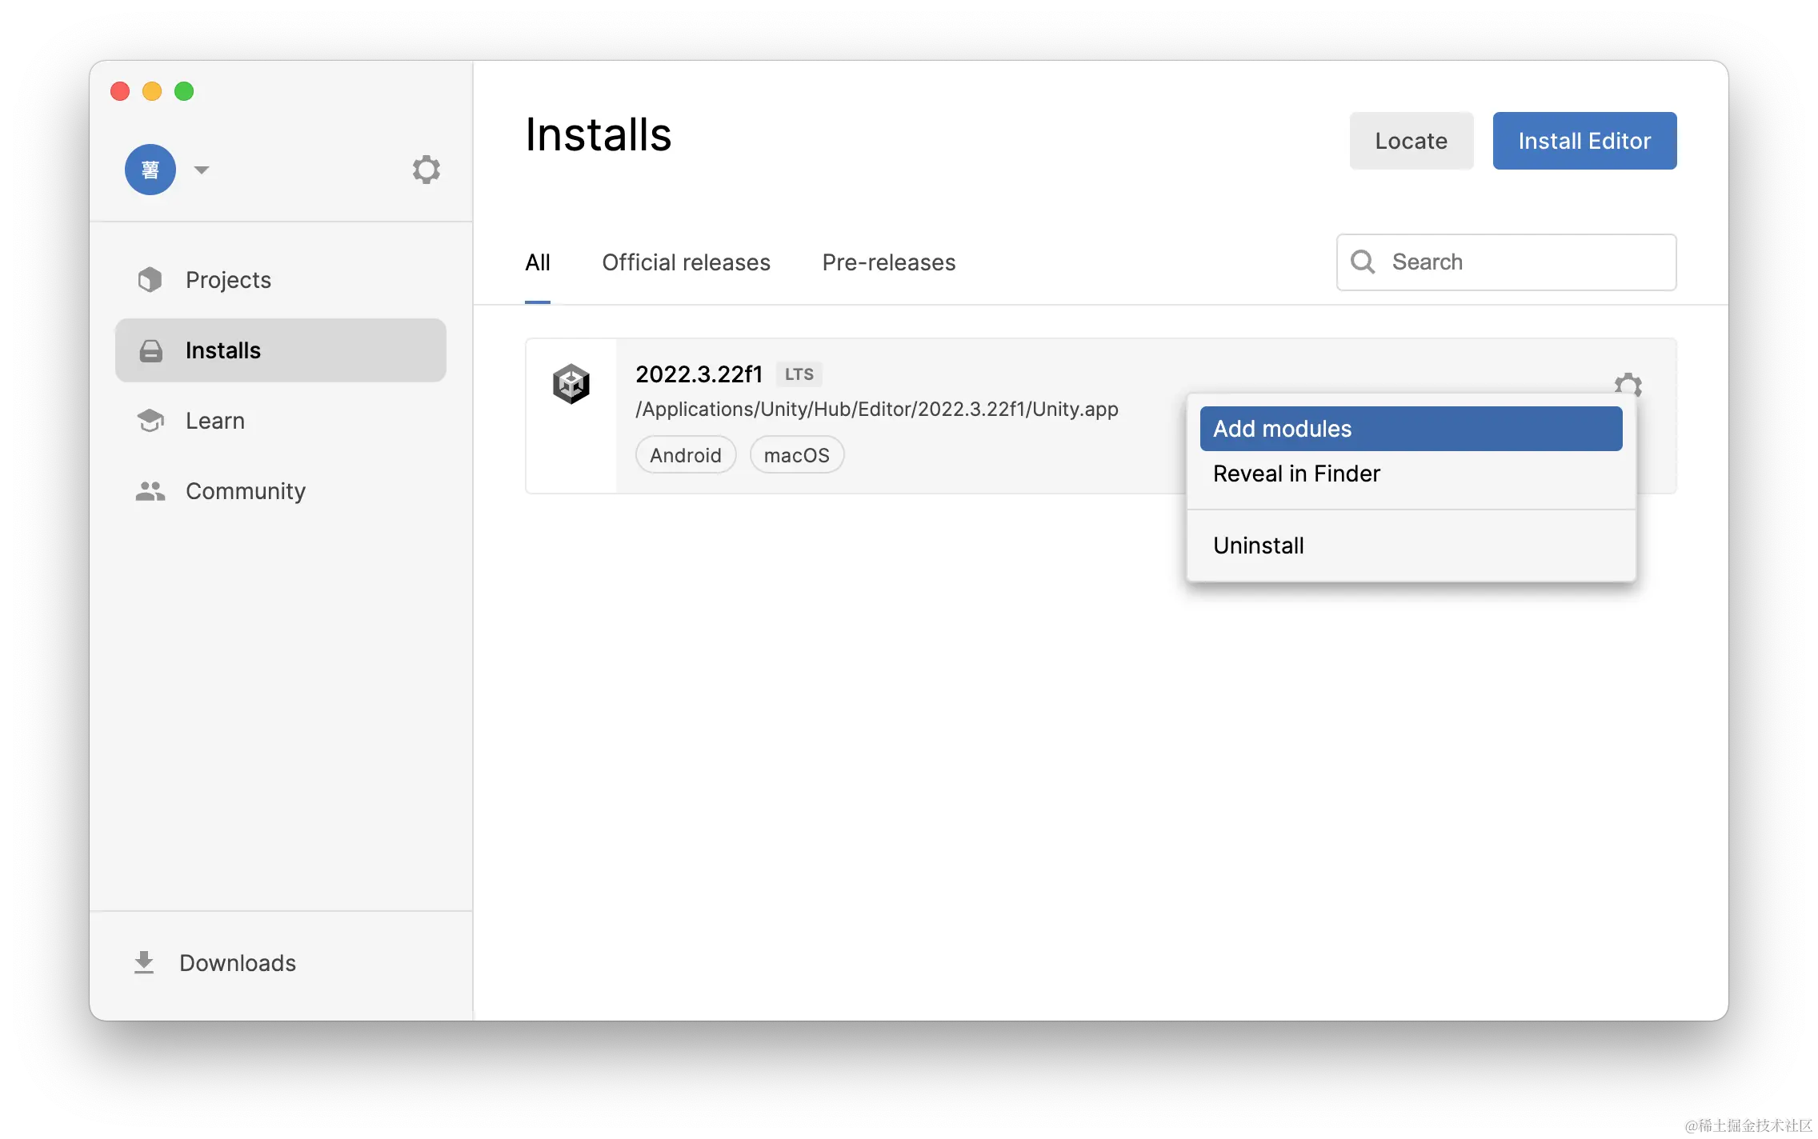Expand the account dropdown arrow
The width and height of the screenshot is (1818, 1139).
coord(202,170)
